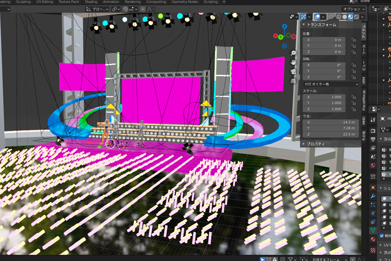Viewport: 391px width, 261px height.
Task: Toggle viewport gizmo visibility button
Action: point(304,17)
